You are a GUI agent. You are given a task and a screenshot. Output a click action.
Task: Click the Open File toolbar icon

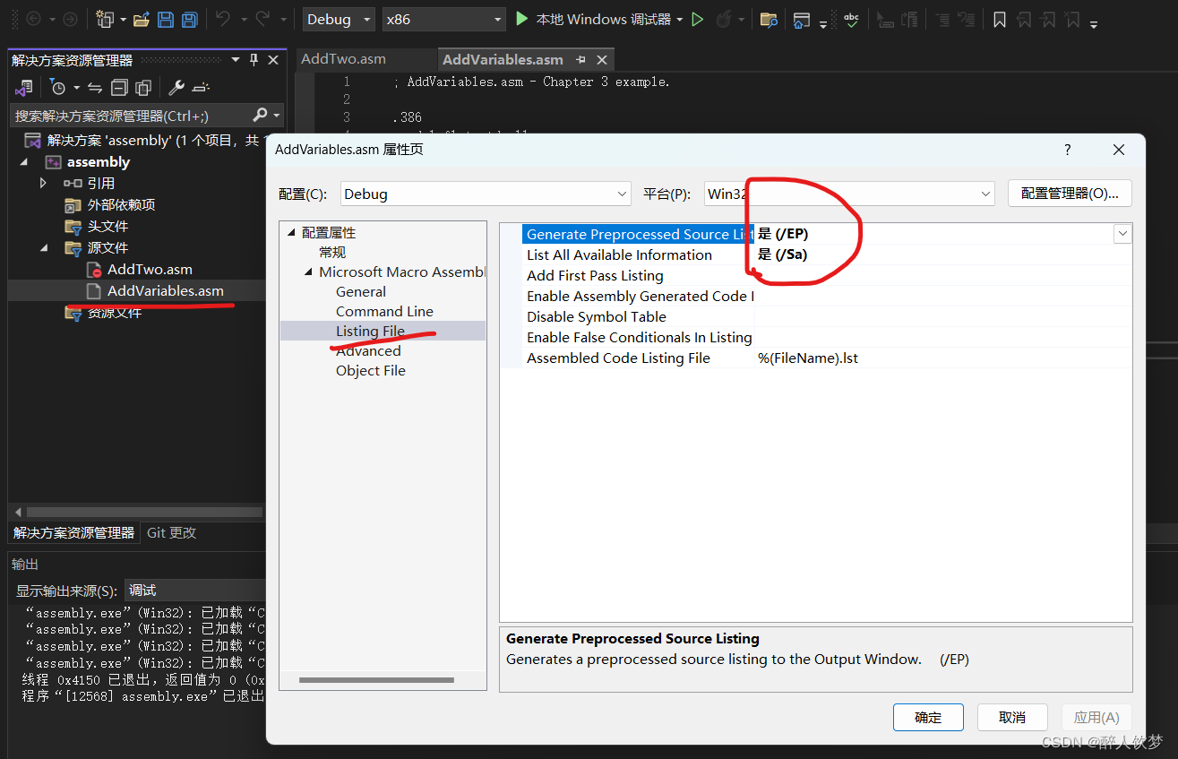141,18
